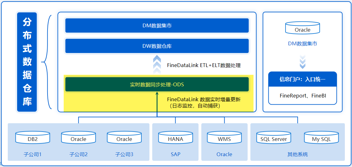Click the 其他系统 label
The height and width of the screenshot is (167, 352).
click(x=297, y=155)
